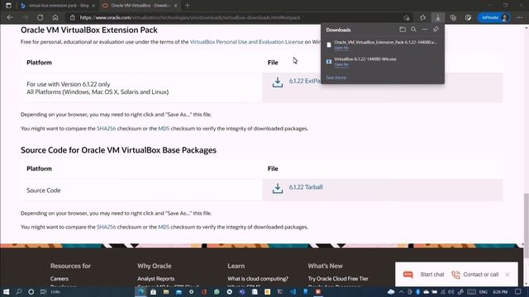Open MD5 checksum link under Source Code

click(164, 227)
